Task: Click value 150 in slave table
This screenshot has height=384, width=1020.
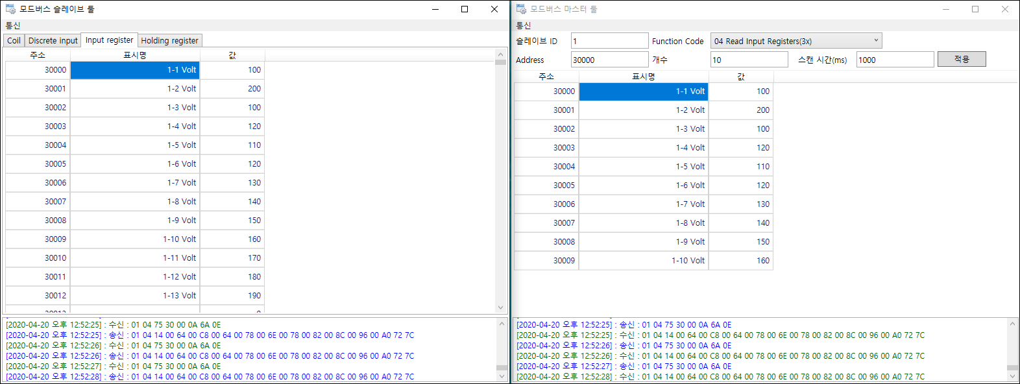Action: coord(232,221)
